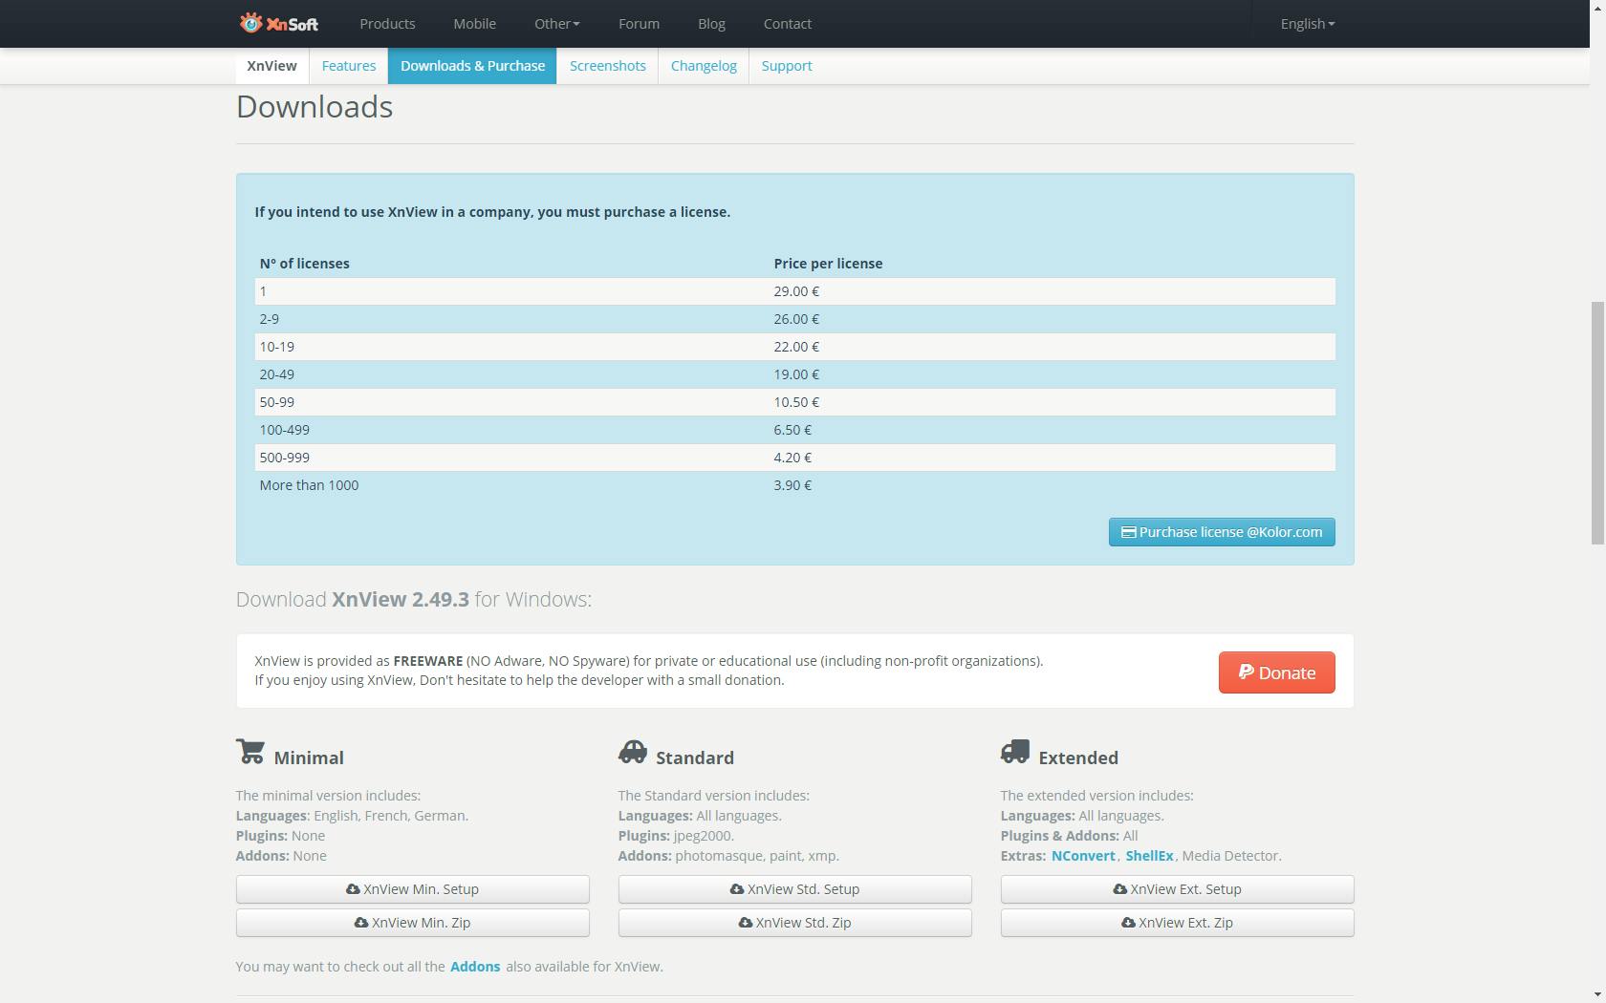
Task: Click the 4.20 € price cell
Action: point(1052,458)
